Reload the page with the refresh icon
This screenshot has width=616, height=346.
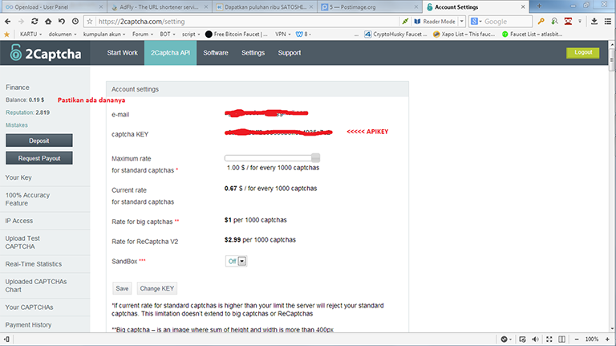point(34,21)
